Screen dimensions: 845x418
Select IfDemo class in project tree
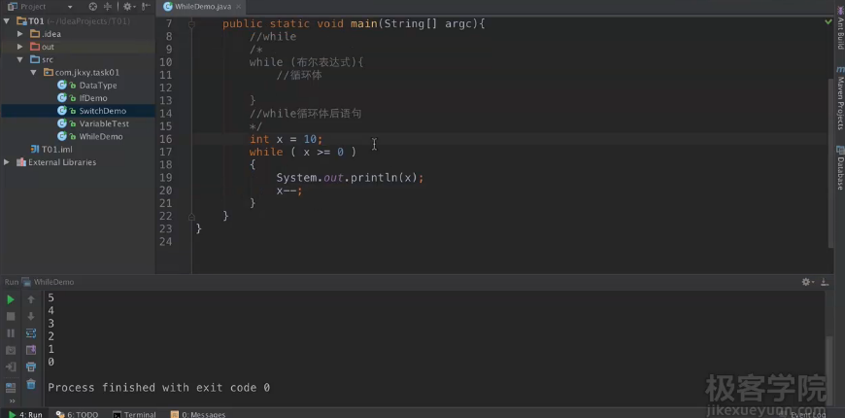click(92, 98)
